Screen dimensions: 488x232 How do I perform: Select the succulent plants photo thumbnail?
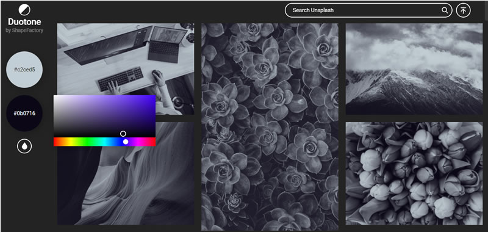pos(270,127)
